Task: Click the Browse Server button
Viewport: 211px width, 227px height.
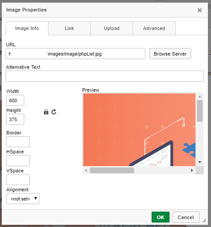Action: pyautogui.click(x=170, y=54)
